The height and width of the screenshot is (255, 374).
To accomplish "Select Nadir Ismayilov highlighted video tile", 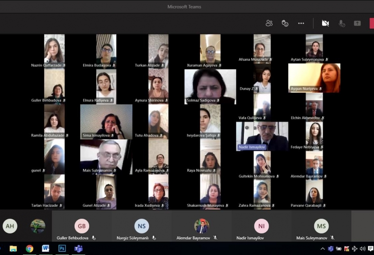I will point(262,136).
